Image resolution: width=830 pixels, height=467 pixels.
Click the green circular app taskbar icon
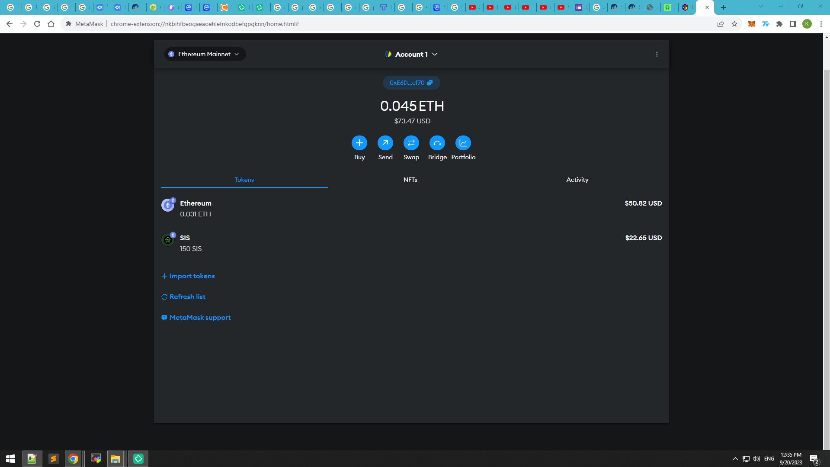click(138, 459)
